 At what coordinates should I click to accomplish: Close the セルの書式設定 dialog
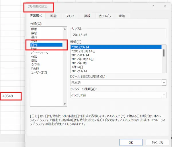coord(165,6)
